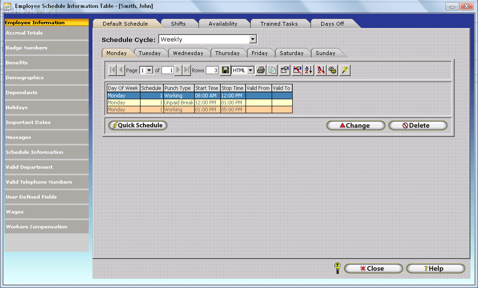Viewport: 478px width, 288px height.
Task: Click the gears settings icon
Action: tap(332, 70)
